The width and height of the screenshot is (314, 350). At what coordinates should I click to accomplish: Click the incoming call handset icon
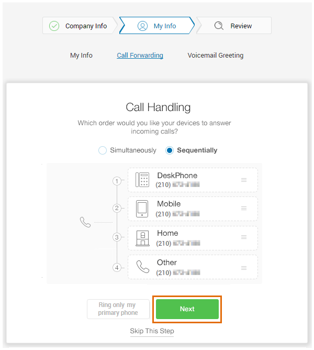tap(85, 222)
